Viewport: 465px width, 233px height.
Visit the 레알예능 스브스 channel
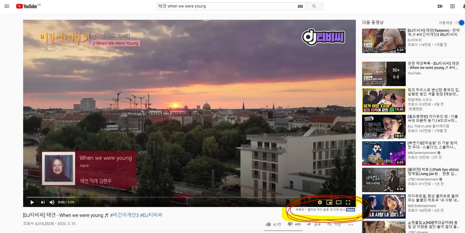(x=420, y=100)
